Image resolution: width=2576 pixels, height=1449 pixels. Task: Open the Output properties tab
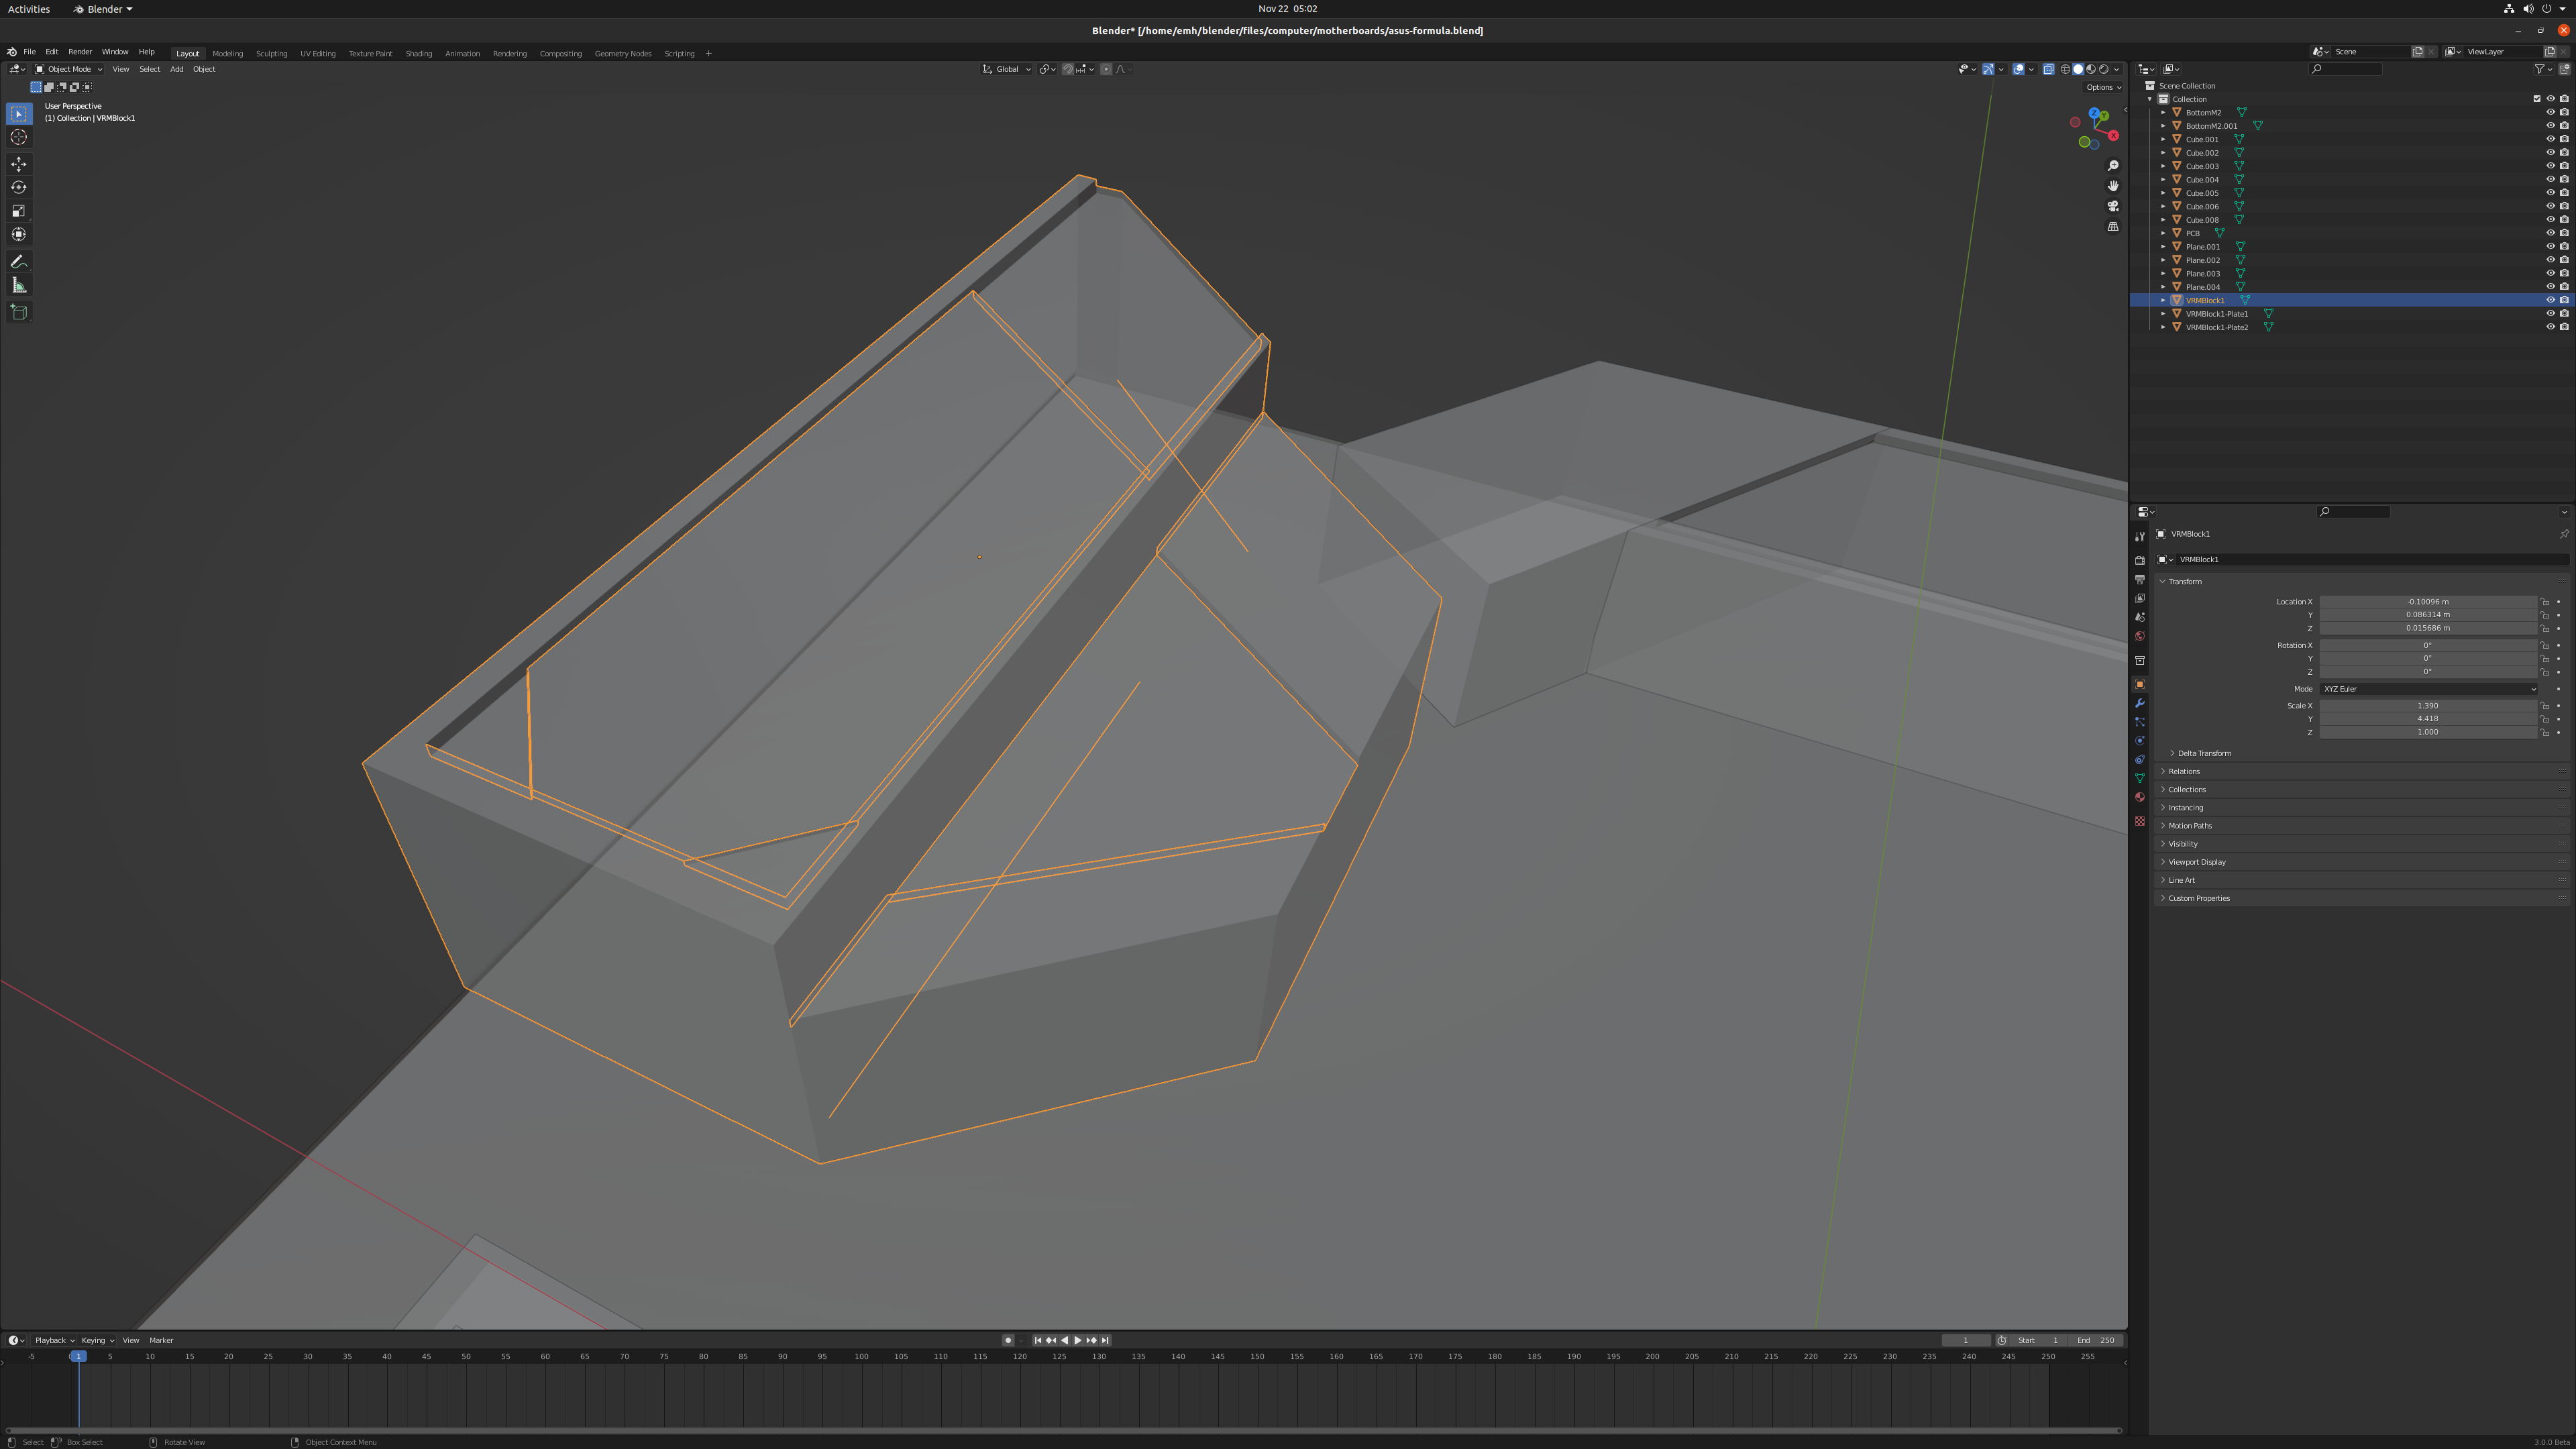point(2140,580)
